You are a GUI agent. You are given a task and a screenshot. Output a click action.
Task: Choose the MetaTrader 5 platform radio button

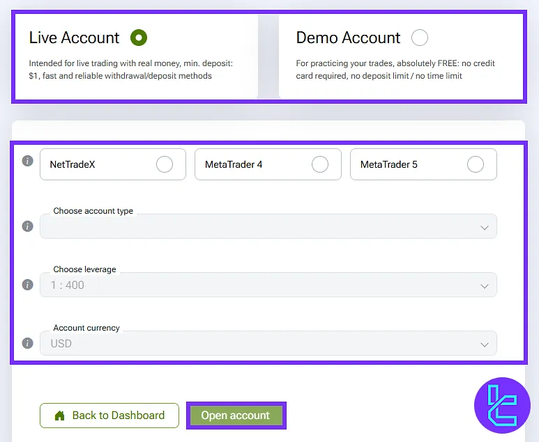click(x=475, y=164)
